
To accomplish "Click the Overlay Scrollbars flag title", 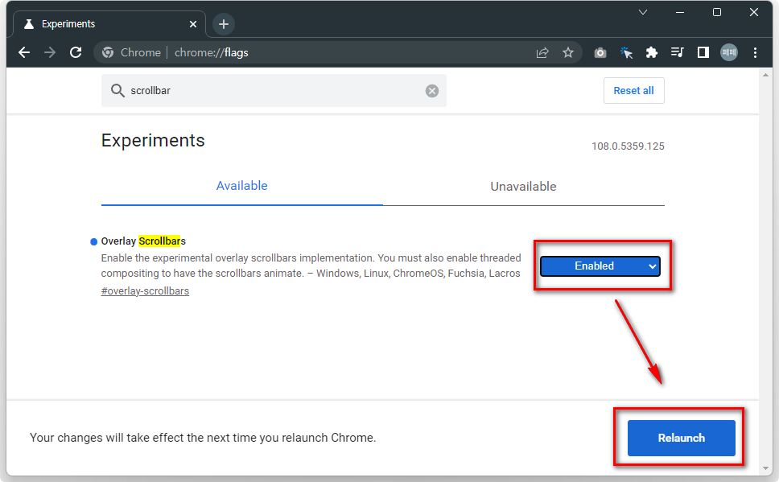I will [x=143, y=241].
